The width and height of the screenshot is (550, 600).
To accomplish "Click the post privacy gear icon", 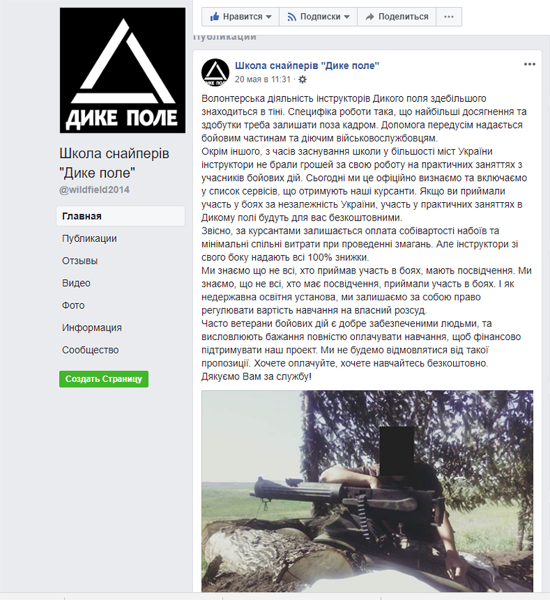I will click(302, 80).
